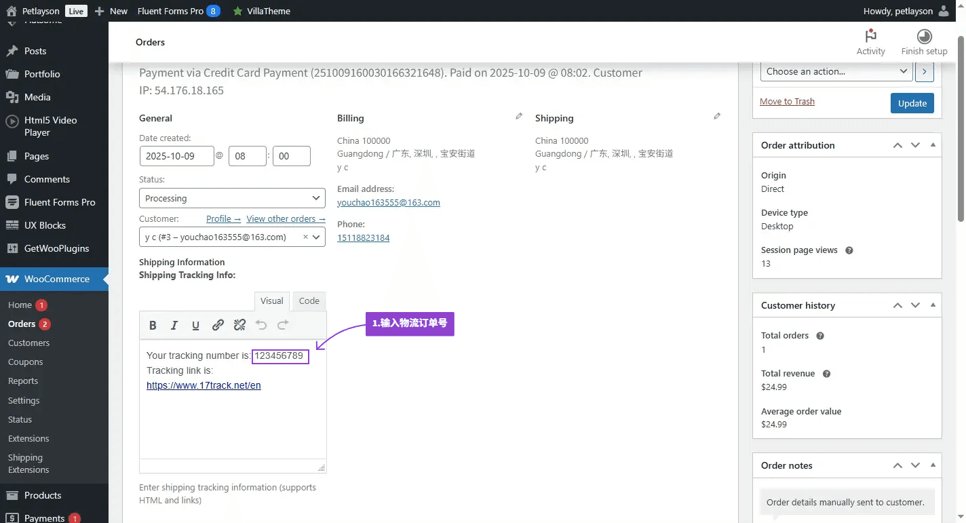Viewport: 966px width, 523px height.
Task: Open the Choose an action dropdown
Action: [x=836, y=71]
